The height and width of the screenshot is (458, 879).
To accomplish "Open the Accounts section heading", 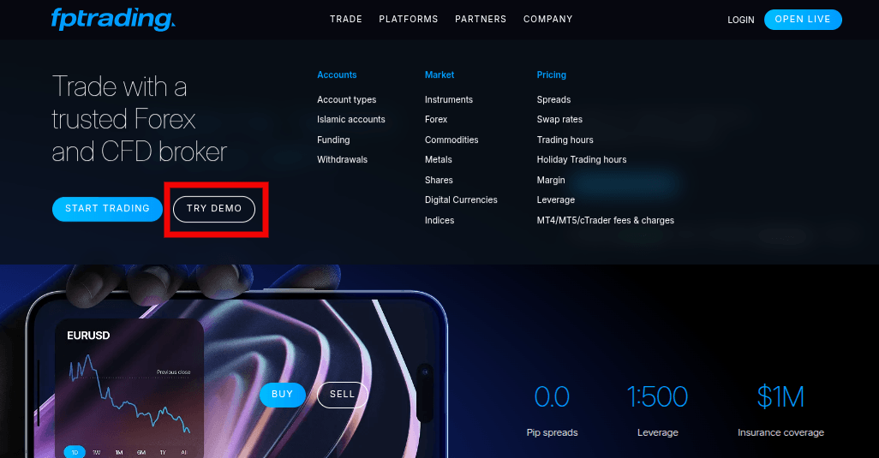I will pos(337,75).
